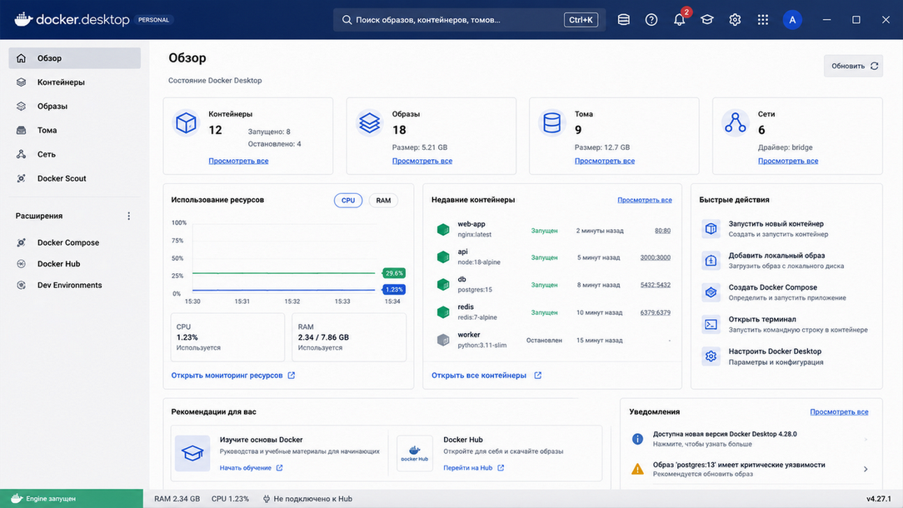903x508 pixels.
Task: Click the Контейнеры card cube icon
Action: point(186,122)
